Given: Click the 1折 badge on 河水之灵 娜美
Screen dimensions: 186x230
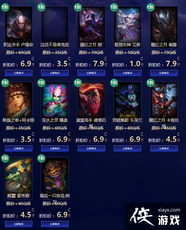Looking at the screenshot, I should tap(41, 83).
